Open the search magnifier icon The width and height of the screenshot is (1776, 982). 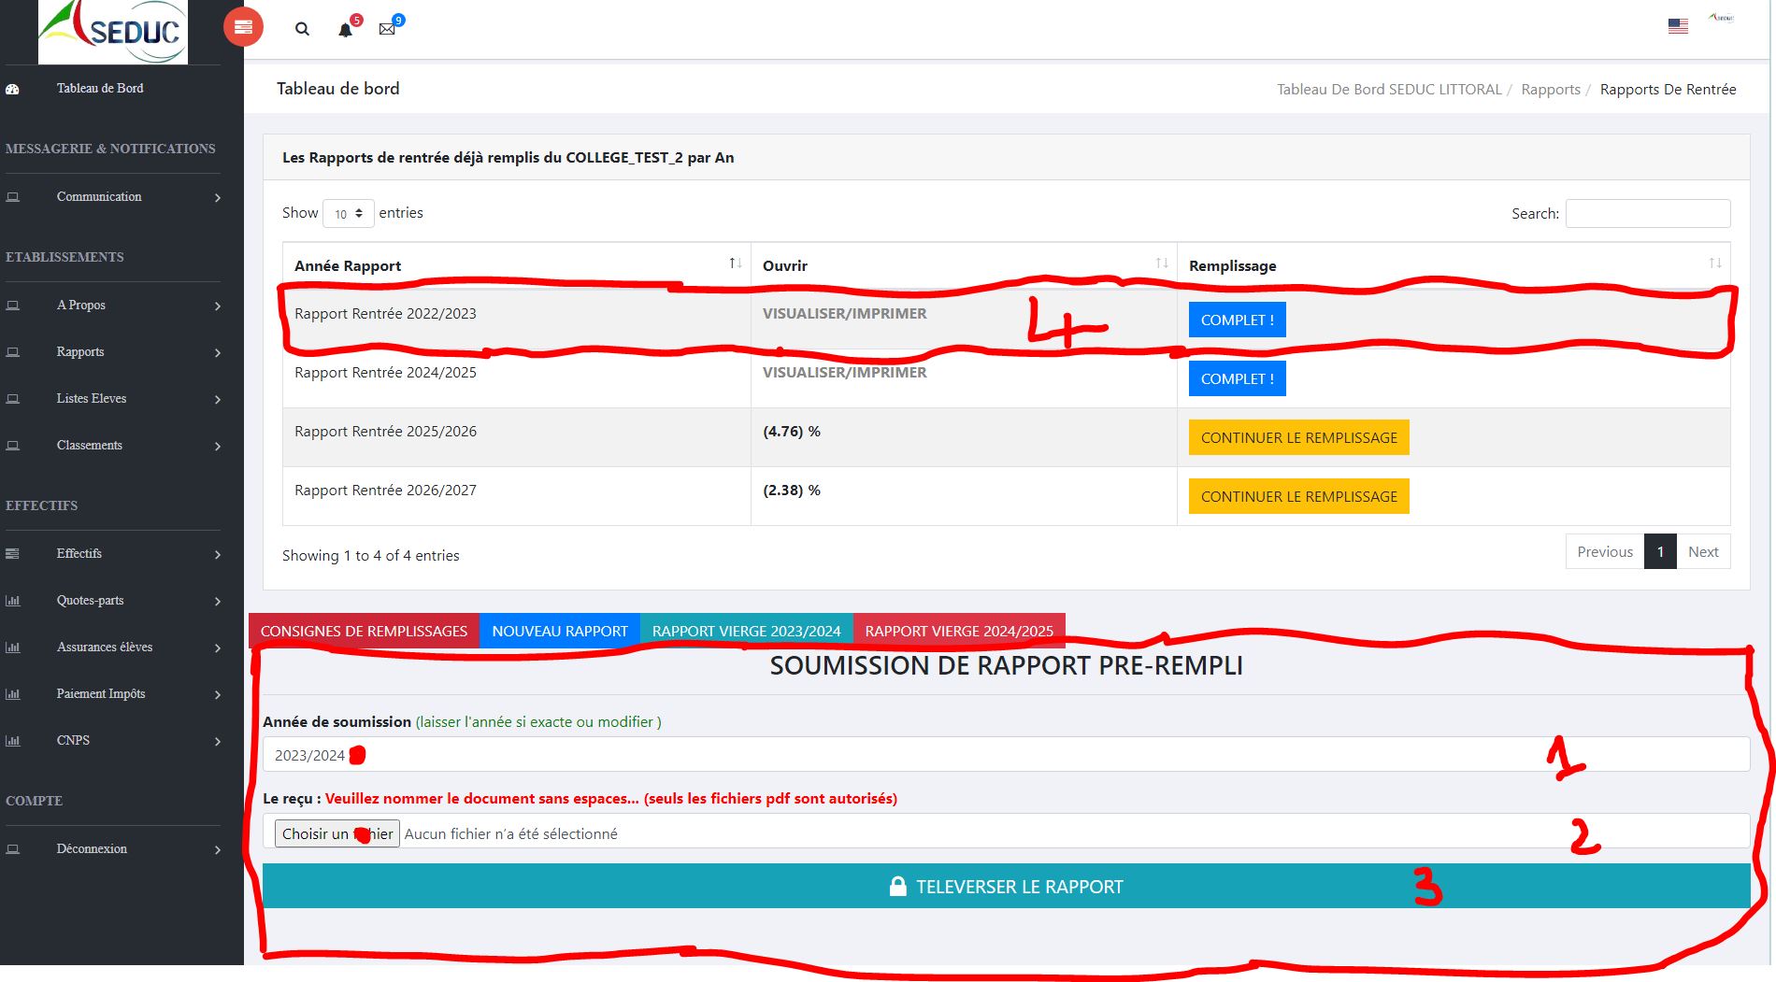302,29
